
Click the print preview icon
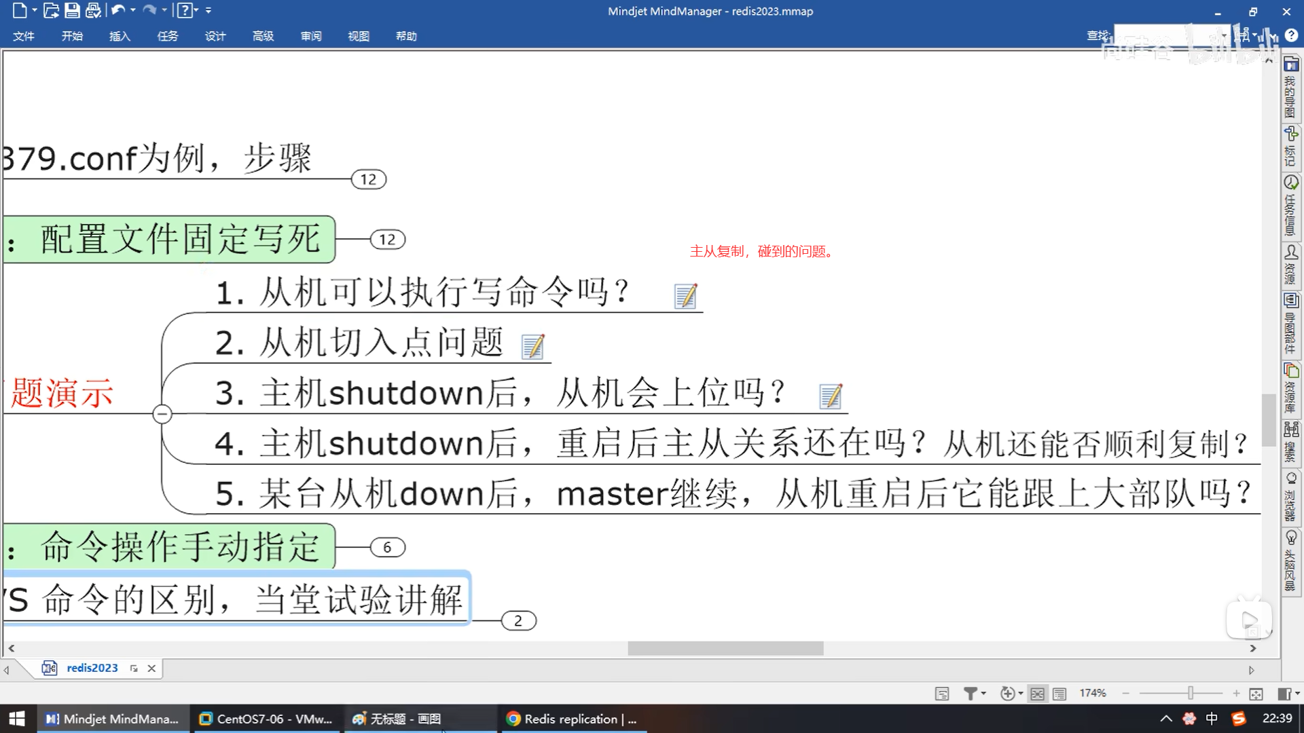pos(94,10)
